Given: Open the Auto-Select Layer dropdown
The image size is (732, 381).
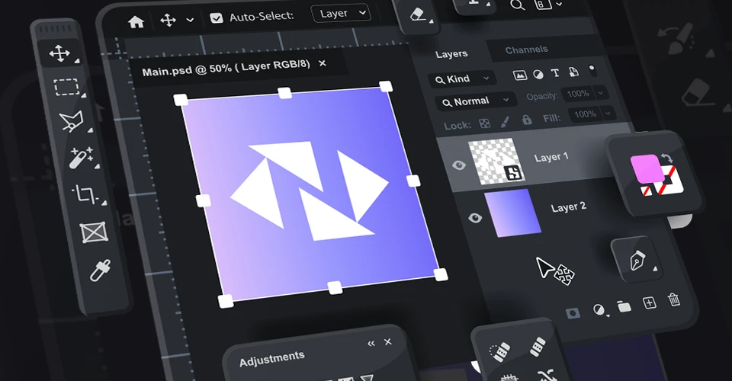Looking at the screenshot, I should coord(341,14).
